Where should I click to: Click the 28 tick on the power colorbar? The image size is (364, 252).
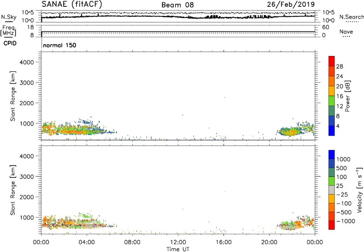[x=339, y=66]
